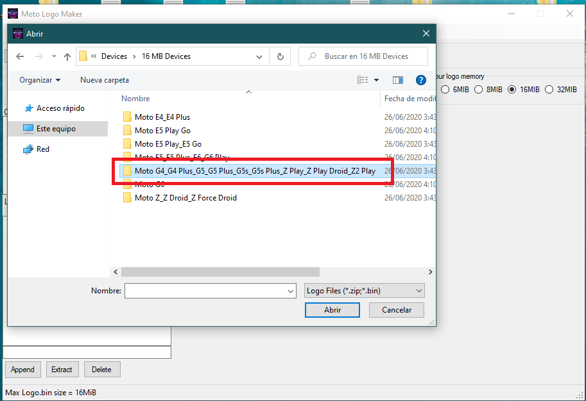Select the Moto Z_Z Droid_Z Force Droid folder
586x401 pixels.
click(179, 198)
